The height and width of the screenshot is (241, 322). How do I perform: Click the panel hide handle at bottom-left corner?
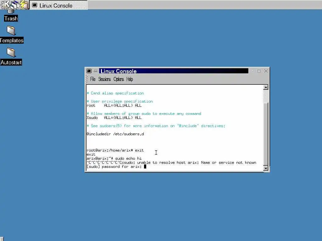tap(2, 238)
